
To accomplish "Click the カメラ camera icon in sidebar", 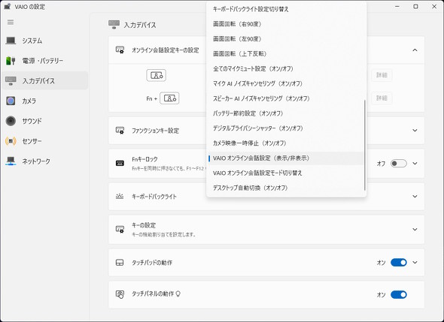I will [11, 101].
